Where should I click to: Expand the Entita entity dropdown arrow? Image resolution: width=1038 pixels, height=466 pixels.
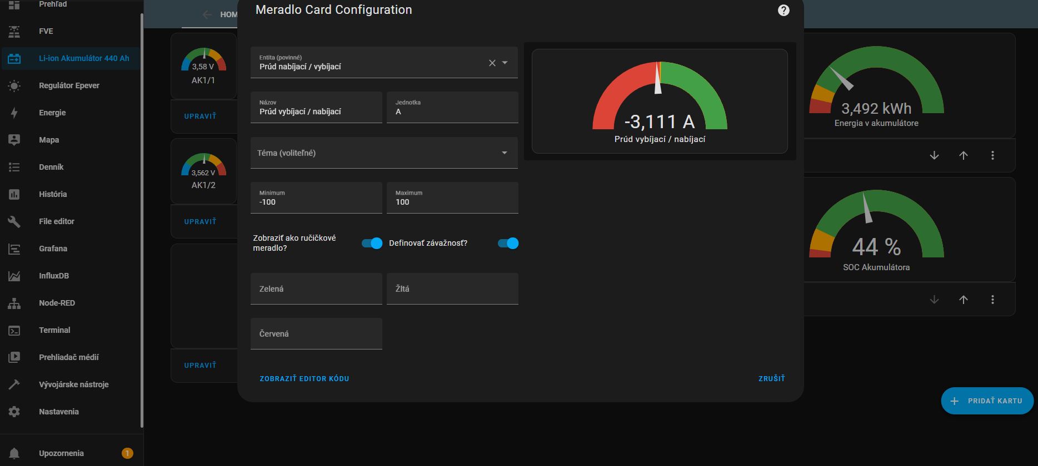[505, 63]
